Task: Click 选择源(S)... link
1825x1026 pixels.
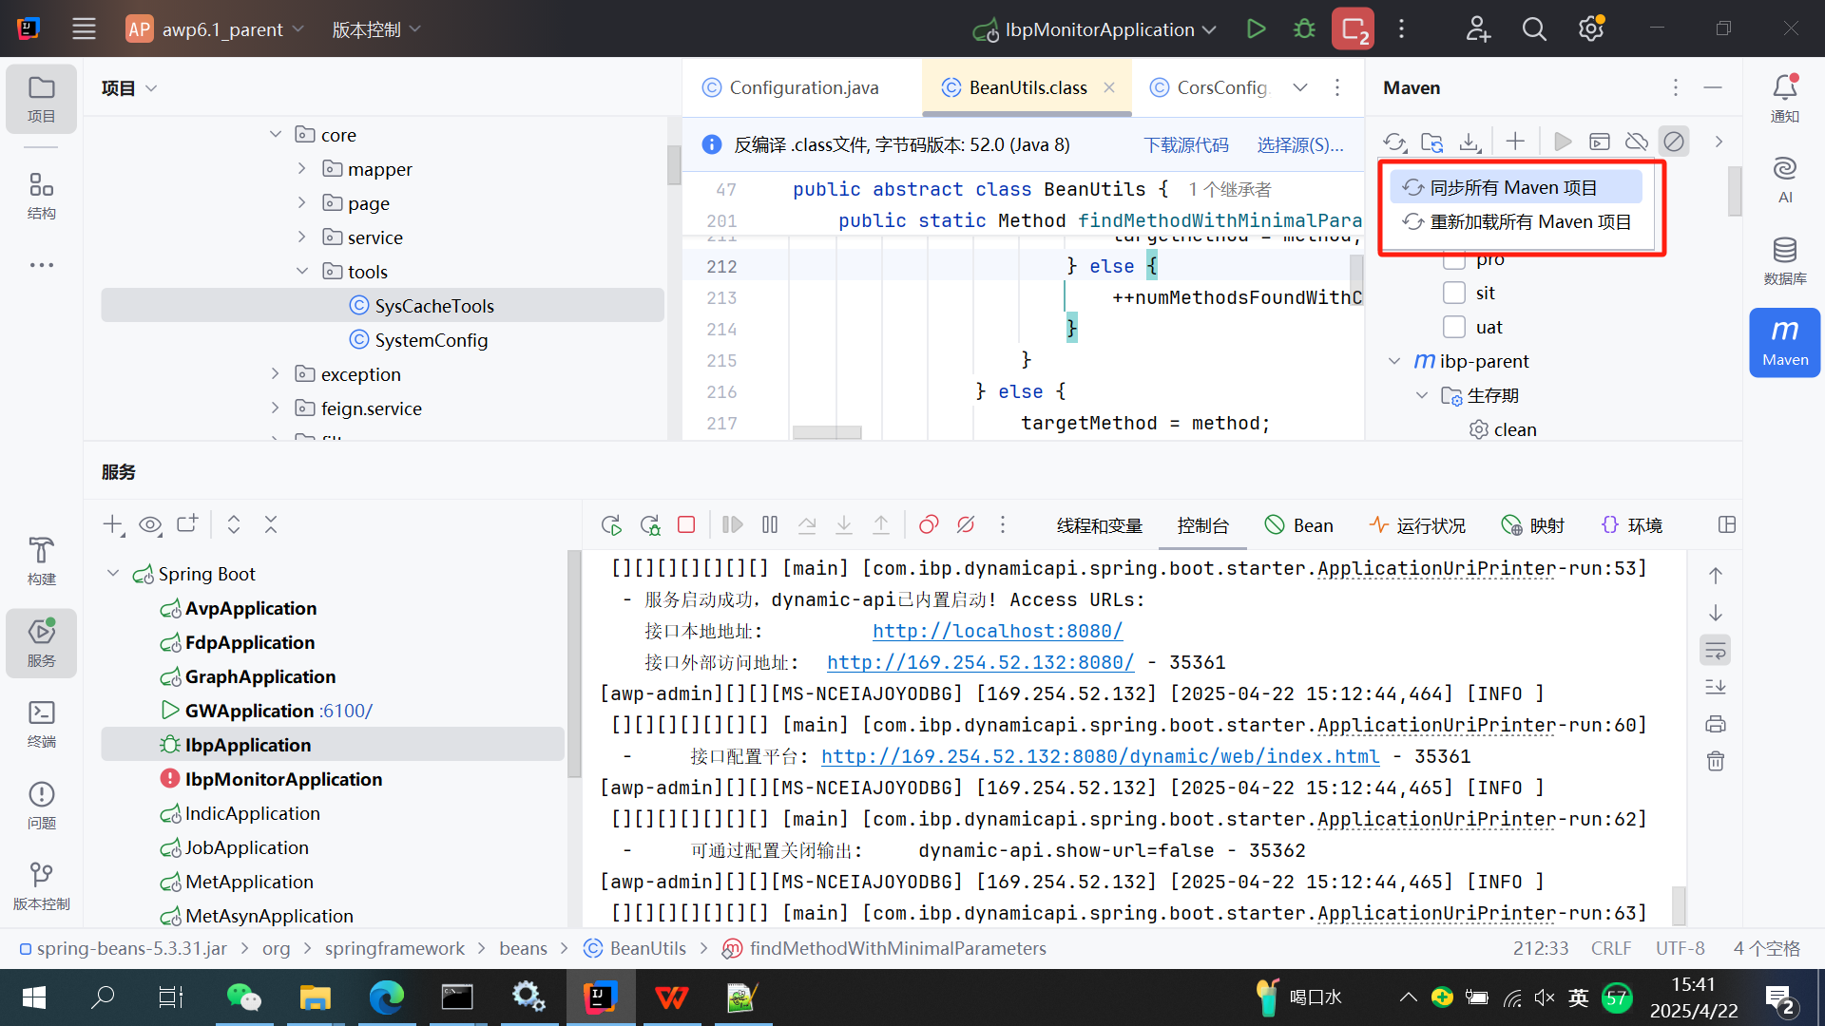Action: (x=1300, y=144)
